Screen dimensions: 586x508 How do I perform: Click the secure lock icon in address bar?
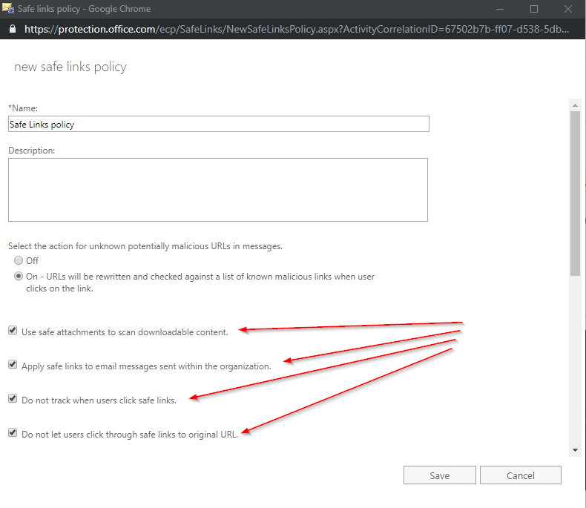(x=12, y=30)
